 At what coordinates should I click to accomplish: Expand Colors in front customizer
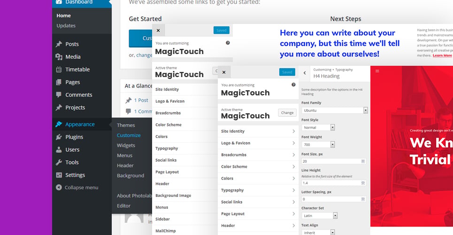point(258,178)
